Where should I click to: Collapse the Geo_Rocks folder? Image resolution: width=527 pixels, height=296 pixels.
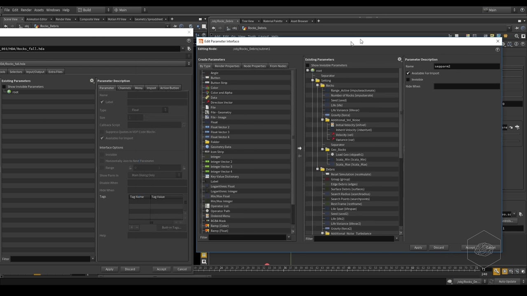coord(322,150)
